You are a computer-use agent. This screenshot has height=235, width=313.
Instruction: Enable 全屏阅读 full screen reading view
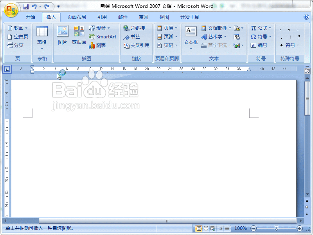[x=206, y=228]
